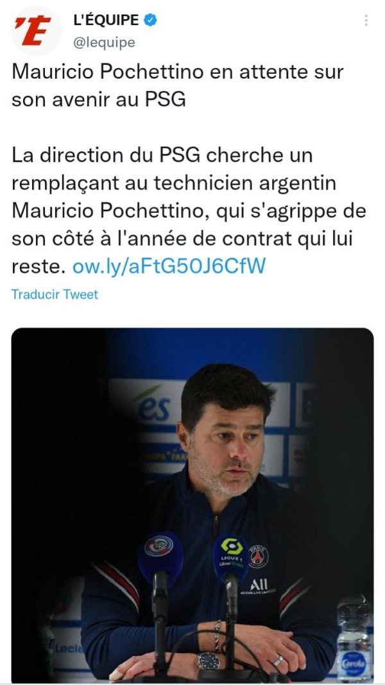Select the L'ÉQUIPE display name

pyautogui.click(x=106, y=20)
